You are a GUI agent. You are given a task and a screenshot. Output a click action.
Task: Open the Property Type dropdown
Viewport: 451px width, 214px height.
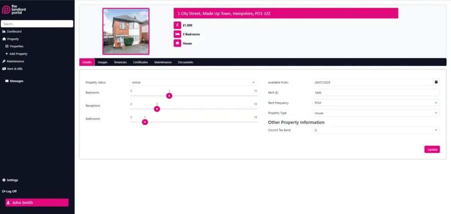(376, 113)
